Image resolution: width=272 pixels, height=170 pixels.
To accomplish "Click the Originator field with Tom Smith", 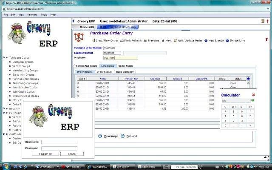I will (x=121, y=58).
